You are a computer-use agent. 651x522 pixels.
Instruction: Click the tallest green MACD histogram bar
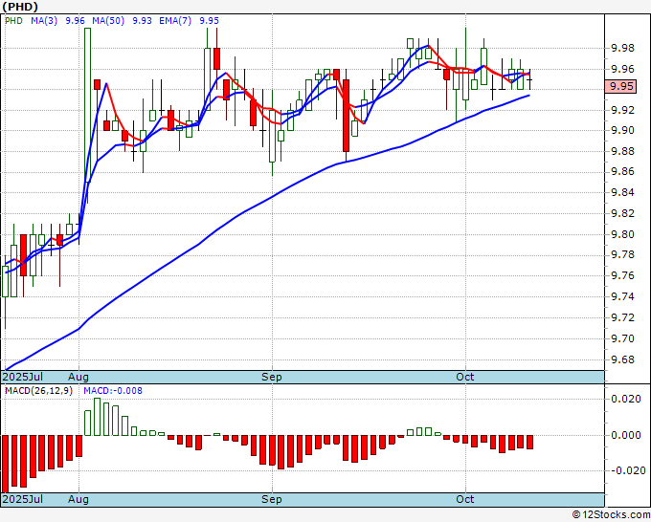[x=97, y=417]
